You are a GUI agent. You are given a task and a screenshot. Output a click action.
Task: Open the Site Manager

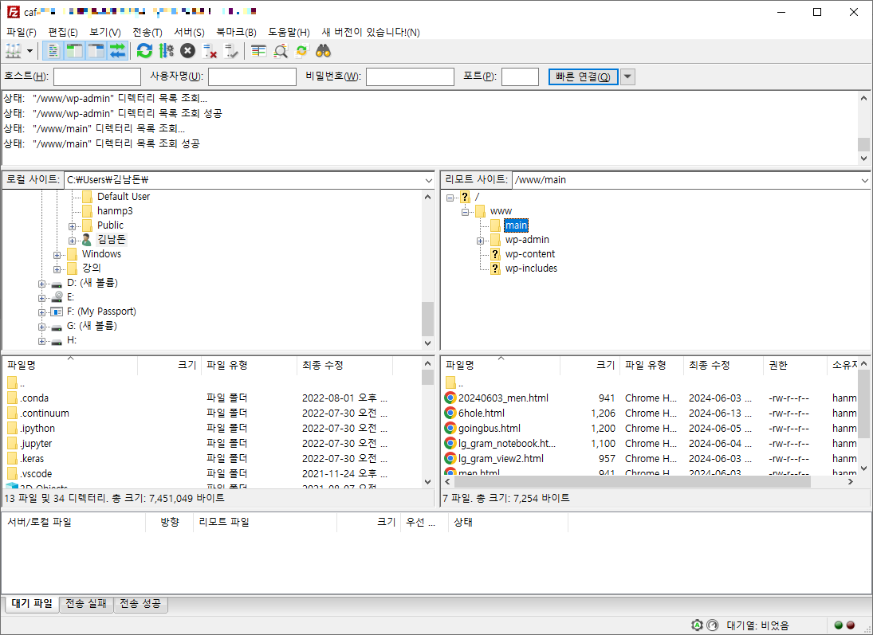pyautogui.click(x=12, y=50)
